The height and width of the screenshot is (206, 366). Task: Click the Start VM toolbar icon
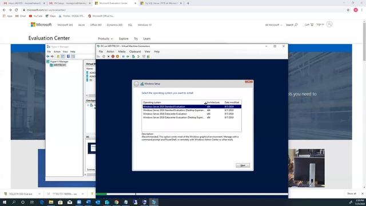[x=104, y=57]
